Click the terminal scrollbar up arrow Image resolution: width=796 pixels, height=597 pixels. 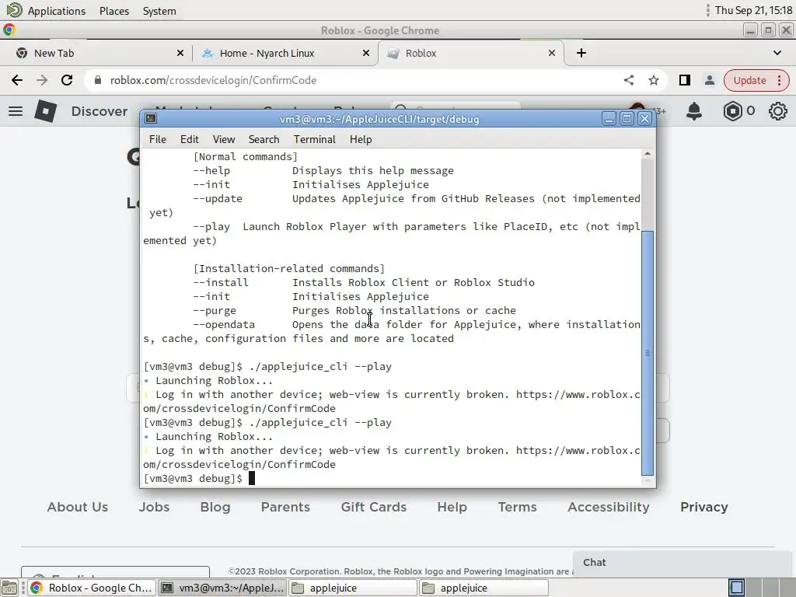coord(648,154)
